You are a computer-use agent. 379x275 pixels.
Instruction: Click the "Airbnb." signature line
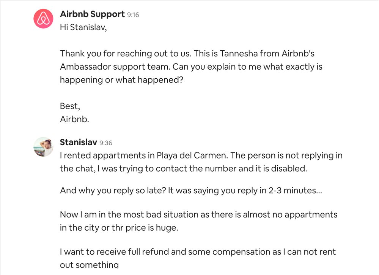tap(74, 119)
